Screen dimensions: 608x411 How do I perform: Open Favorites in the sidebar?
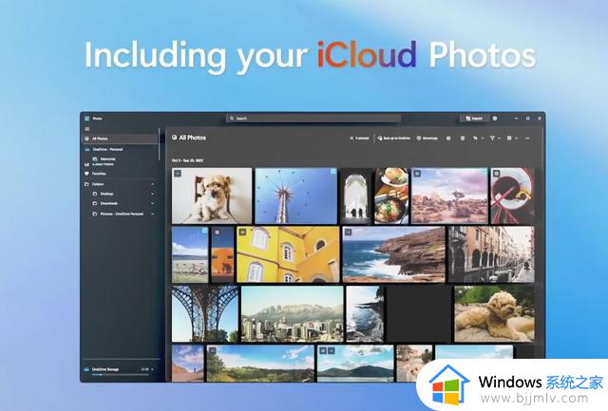click(121, 174)
